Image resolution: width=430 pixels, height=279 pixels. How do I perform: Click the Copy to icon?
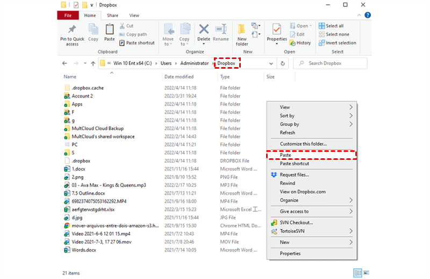pyautogui.click(x=185, y=29)
